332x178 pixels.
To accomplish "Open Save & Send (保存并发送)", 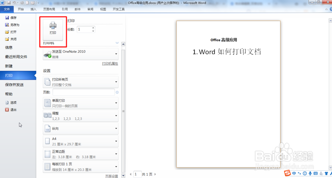I will click(x=14, y=85).
